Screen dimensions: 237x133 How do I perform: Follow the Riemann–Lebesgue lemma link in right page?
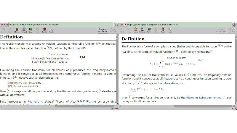(204, 98)
